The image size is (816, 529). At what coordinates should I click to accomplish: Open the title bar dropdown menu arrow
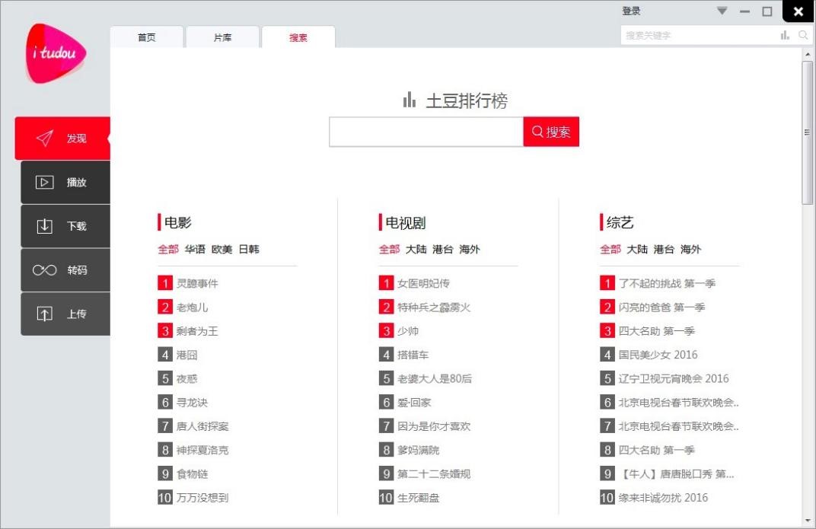click(722, 11)
